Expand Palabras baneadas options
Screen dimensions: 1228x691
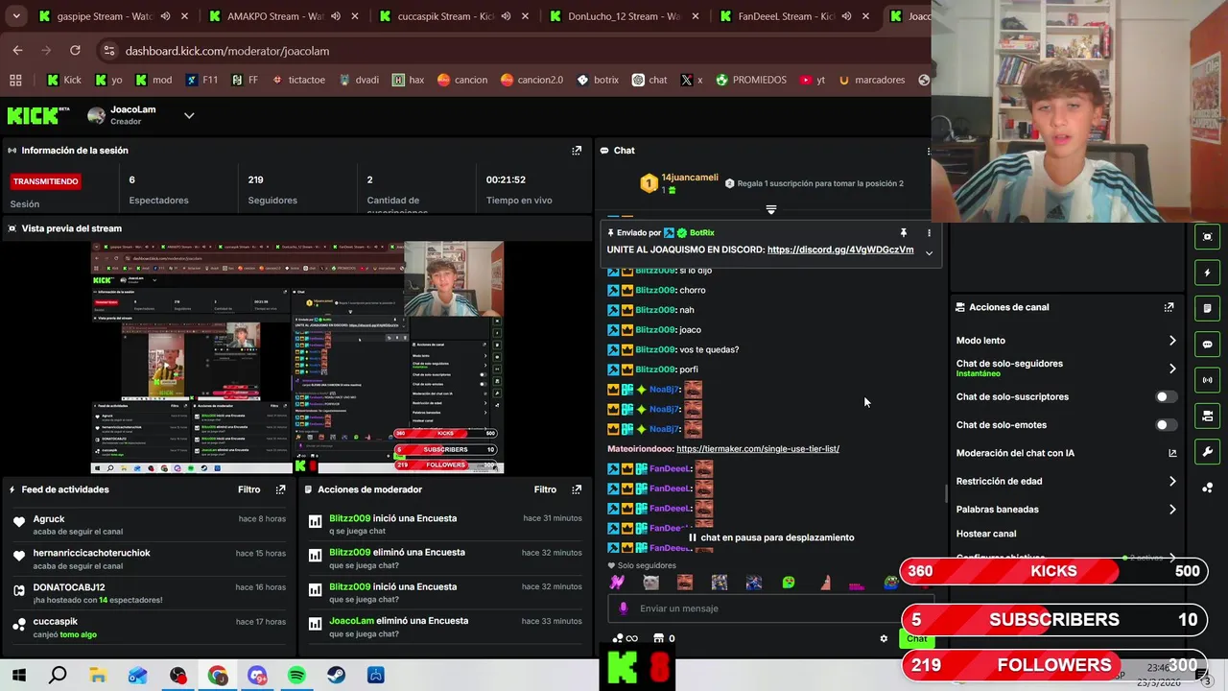1171,510
